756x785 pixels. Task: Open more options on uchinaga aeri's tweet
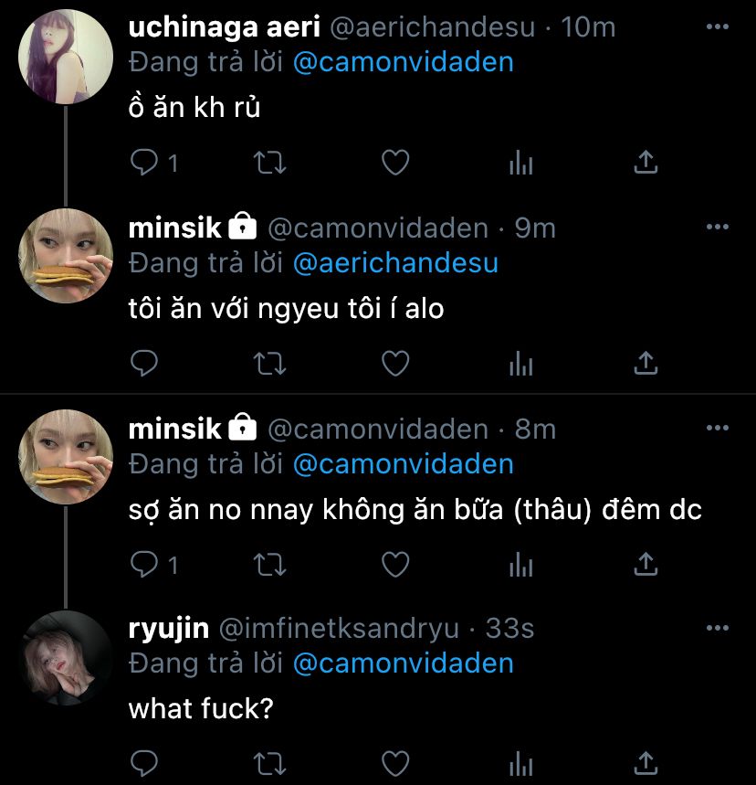pos(719,27)
